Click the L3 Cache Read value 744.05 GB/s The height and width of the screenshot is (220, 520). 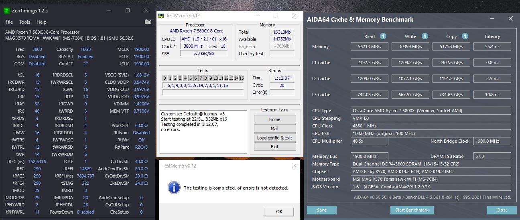pyautogui.click(x=370, y=95)
